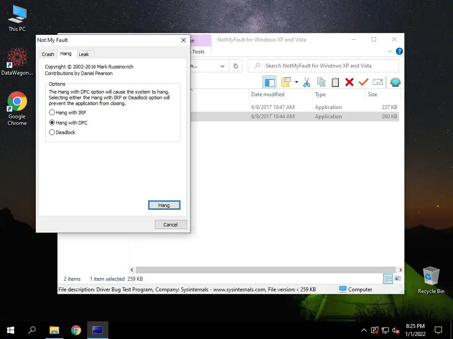Image resolution: width=453 pixels, height=339 pixels.
Task: Click the Copy icon in Explorer toolbar
Action: (x=321, y=82)
